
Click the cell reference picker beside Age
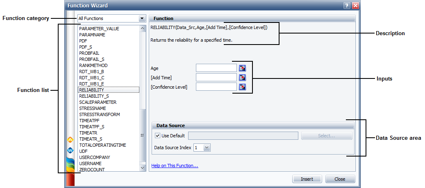(242, 68)
